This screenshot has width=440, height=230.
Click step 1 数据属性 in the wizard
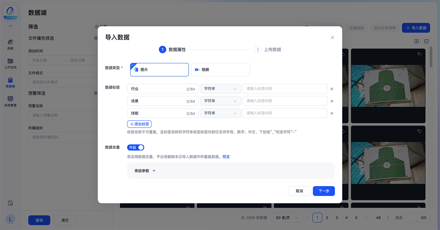point(172,49)
